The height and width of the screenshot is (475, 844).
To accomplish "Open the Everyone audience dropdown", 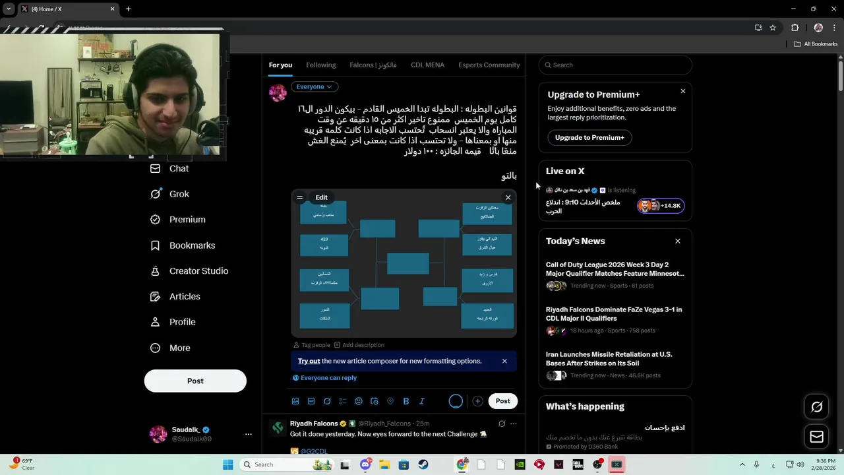I will click(x=314, y=86).
